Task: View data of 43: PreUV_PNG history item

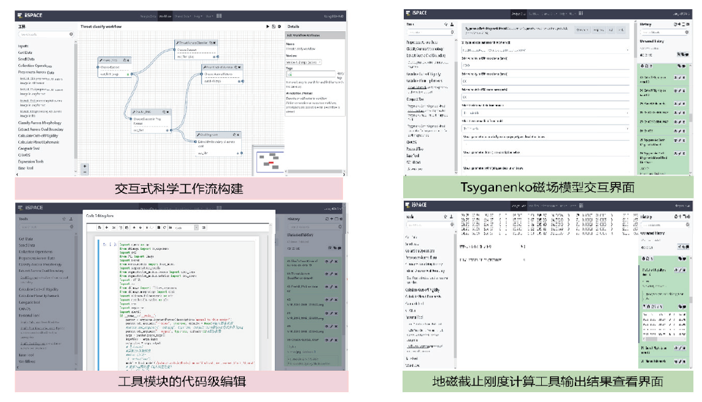Action: point(327,287)
